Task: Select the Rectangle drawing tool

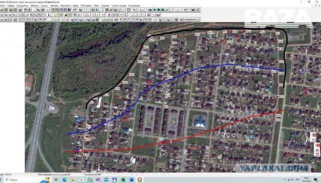Action: (x=158, y=10)
